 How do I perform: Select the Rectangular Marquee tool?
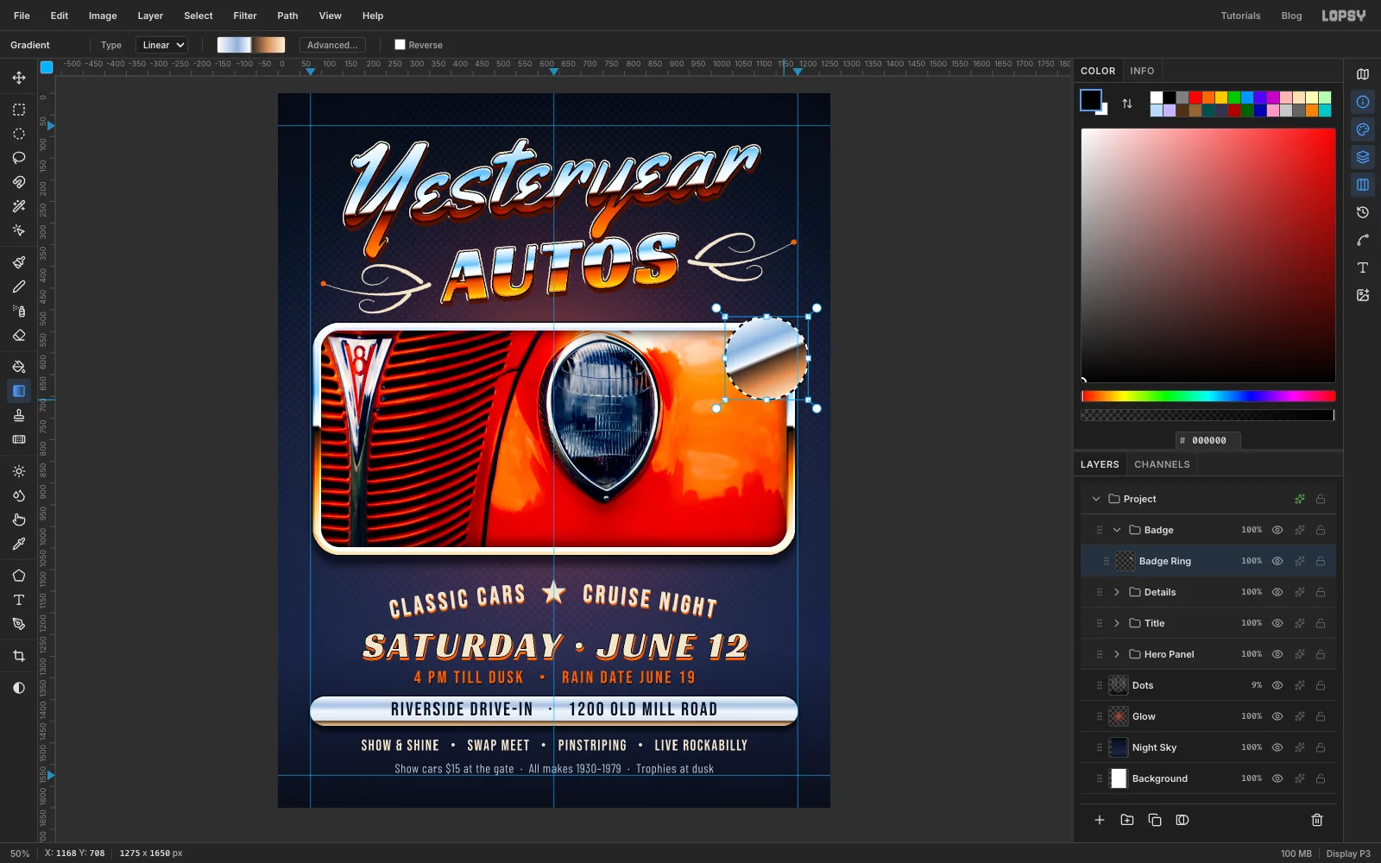[19, 110]
